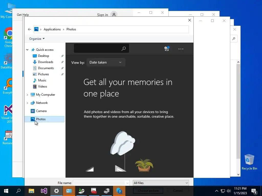Select Quick access in navigation pane

45,50
